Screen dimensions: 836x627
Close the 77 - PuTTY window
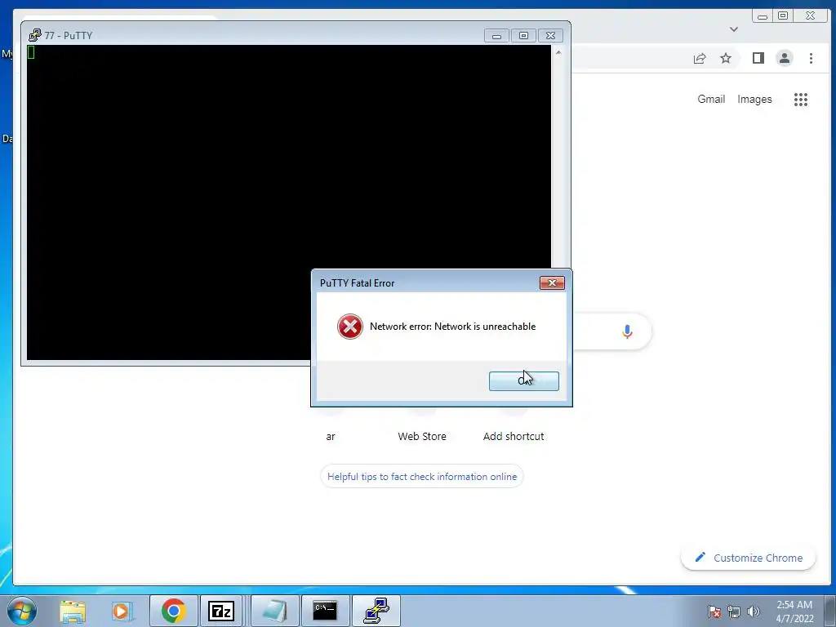551,36
